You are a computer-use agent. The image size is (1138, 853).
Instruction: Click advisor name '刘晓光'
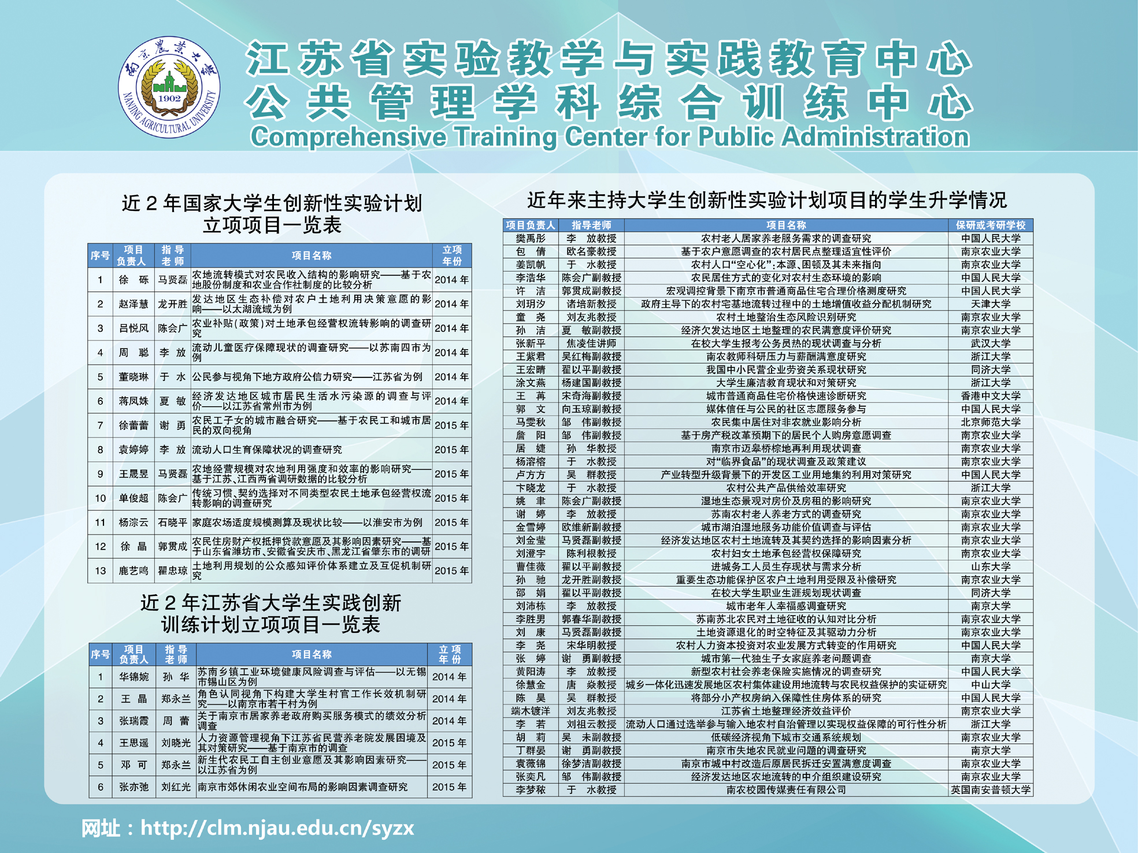coord(176,743)
